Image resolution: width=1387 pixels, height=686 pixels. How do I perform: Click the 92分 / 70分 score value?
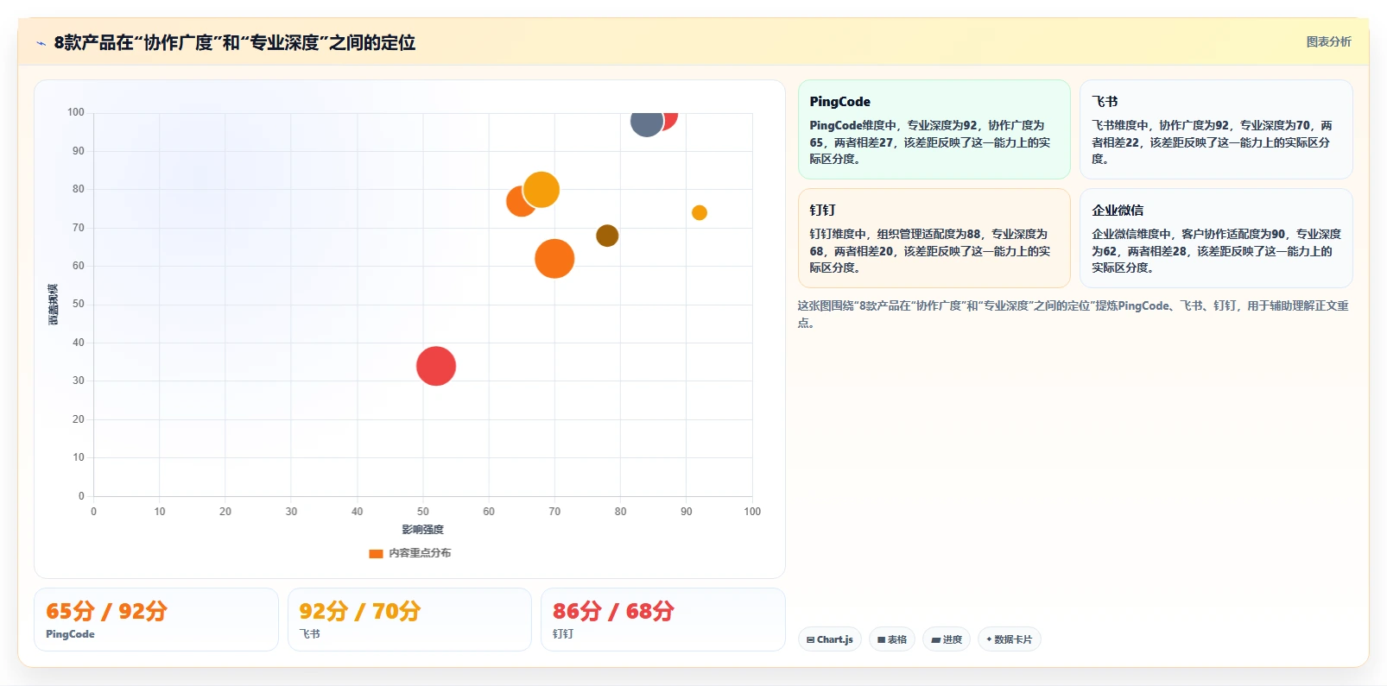pos(359,611)
